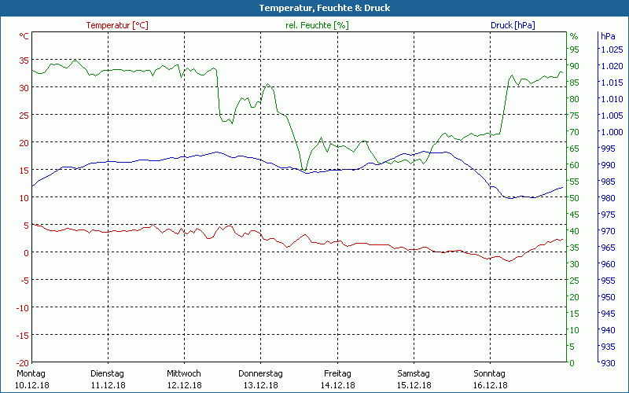The height and width of the screenshot is (393, 629).
Task: Click '1.015' on the pressure axis
Action: tap(612, 83)
